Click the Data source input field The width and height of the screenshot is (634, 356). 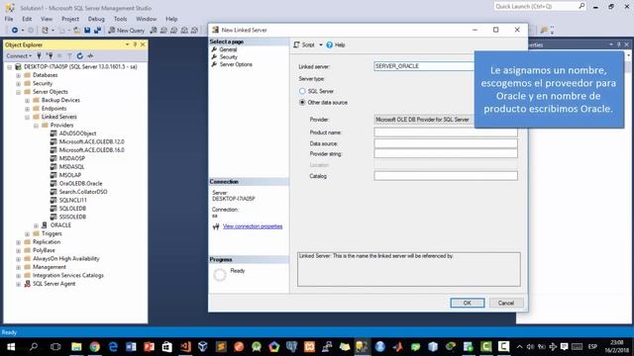pos(446,143)
